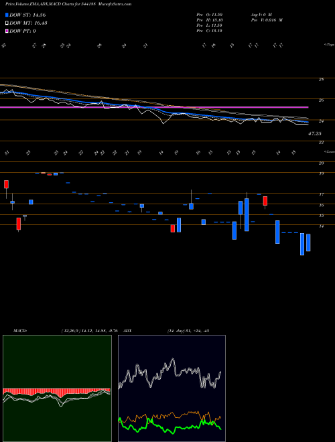Screen dimensions: 335x442
Task: Click the last blue candlestick on price chart
Action: click(x=308, y=242)
